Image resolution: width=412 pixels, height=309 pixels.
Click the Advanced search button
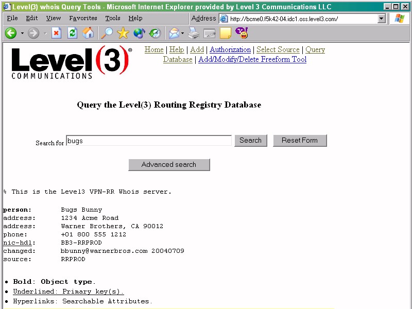[169, 165]
